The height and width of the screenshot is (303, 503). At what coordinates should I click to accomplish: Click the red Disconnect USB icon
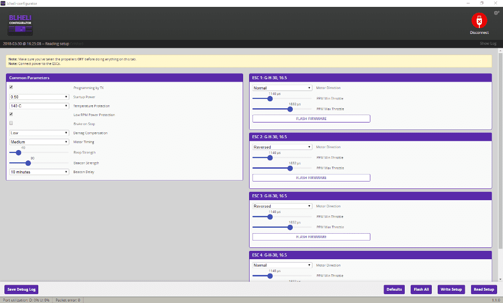tap(479, 21)
